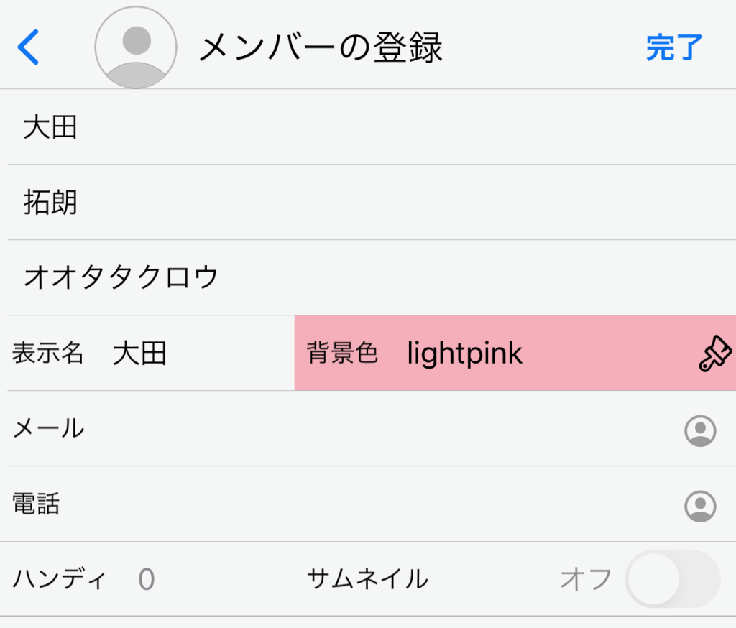Viewport: 736px width, 628px height.
Task: Edit the ハンディ value 0
Action: click(x=147, y=579)
